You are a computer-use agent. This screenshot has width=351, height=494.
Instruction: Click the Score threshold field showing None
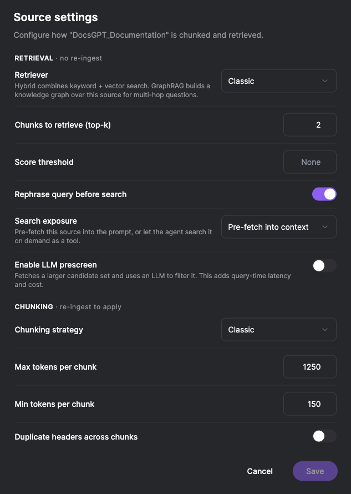[310, 162]
